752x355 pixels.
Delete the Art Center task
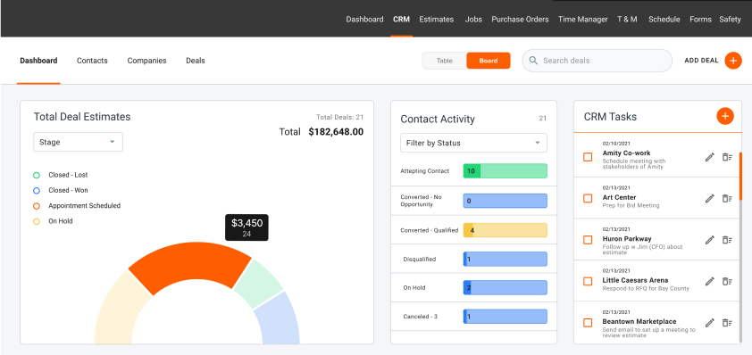pyautogui.click(x=727, y=198)
